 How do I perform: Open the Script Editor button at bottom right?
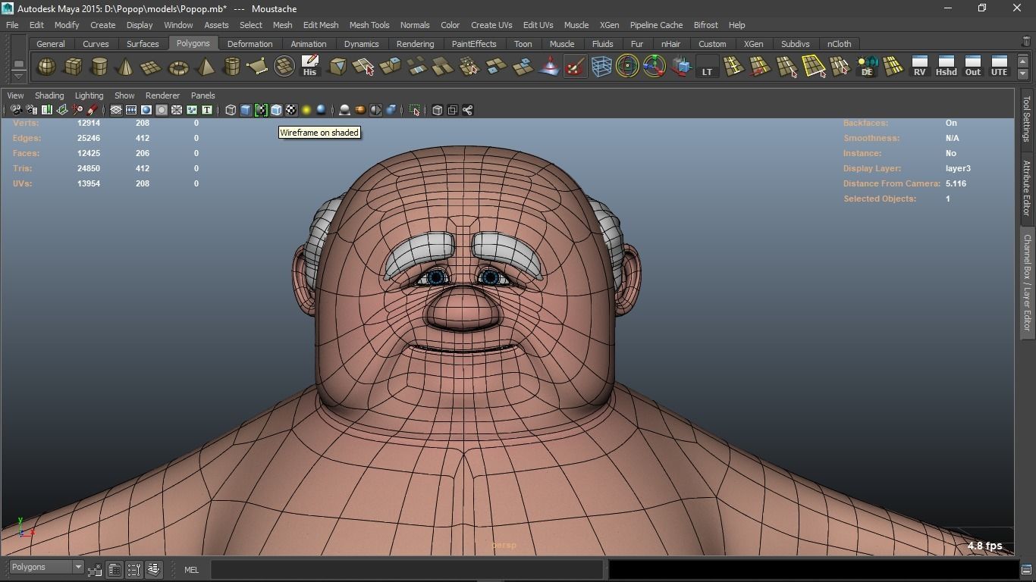(1026, 570)
